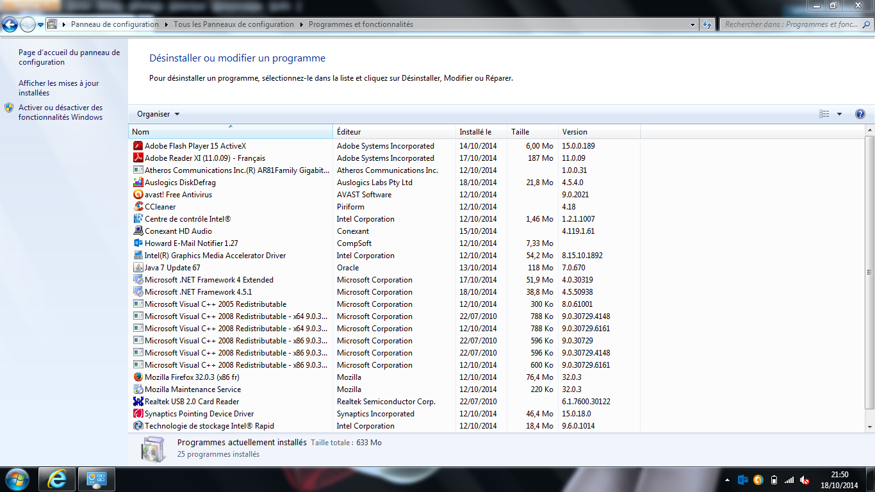Click Tous les Panneaux de configuration breadcrumb
875x492 pixels.
[234, 24]
